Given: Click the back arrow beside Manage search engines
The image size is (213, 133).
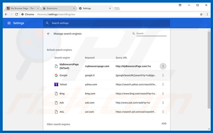Looking at the screenshot, I should pos(49,34).
